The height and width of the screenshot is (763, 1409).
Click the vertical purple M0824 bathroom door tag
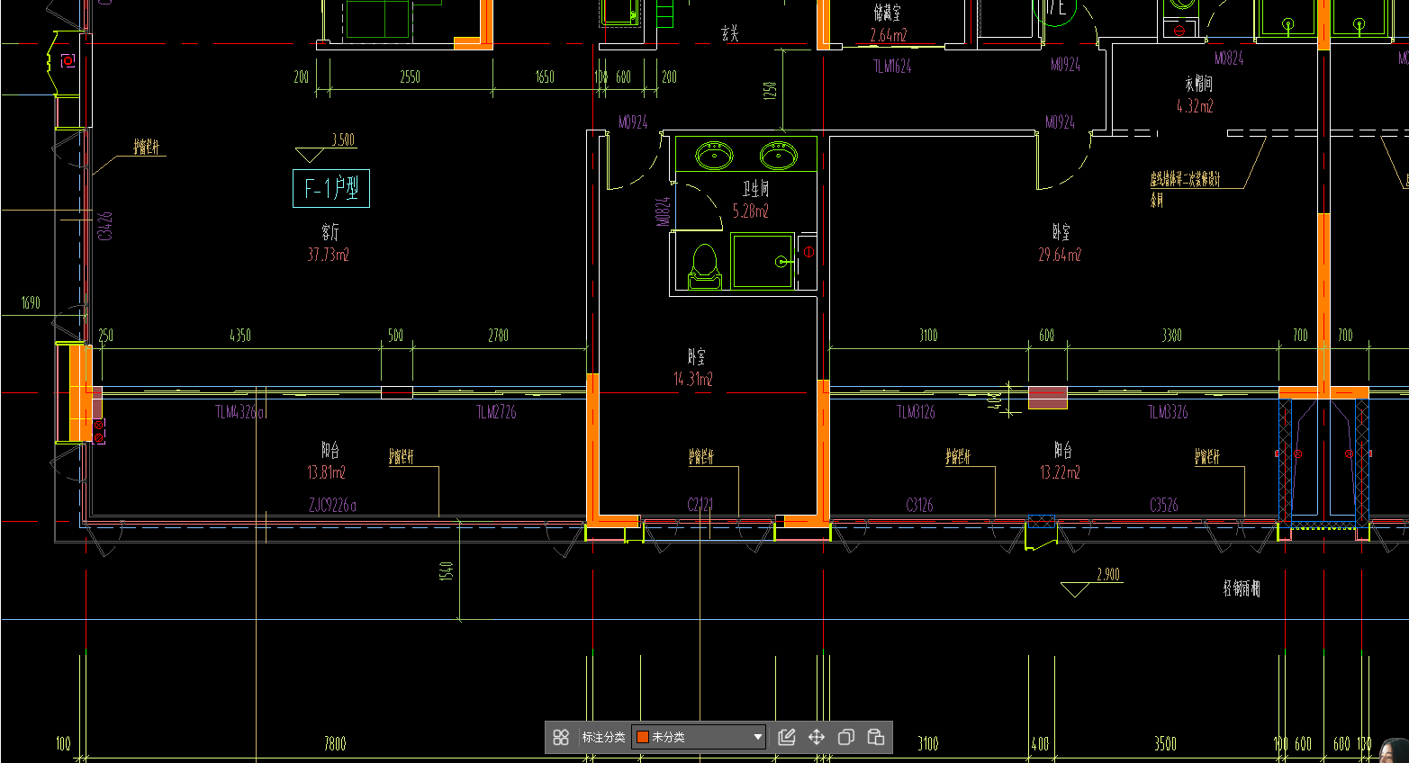tap(664, 212)
